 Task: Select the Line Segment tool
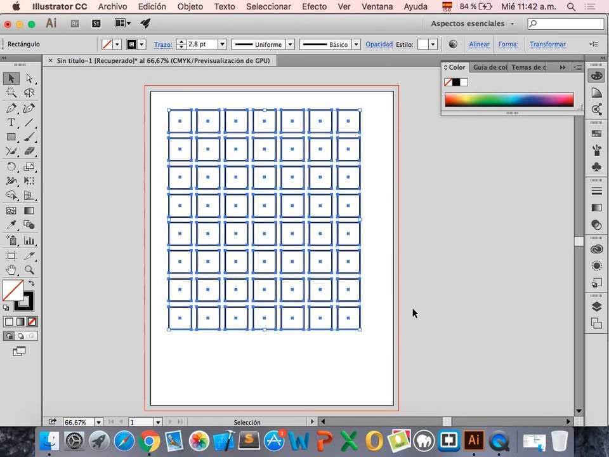tap(29, 123)
